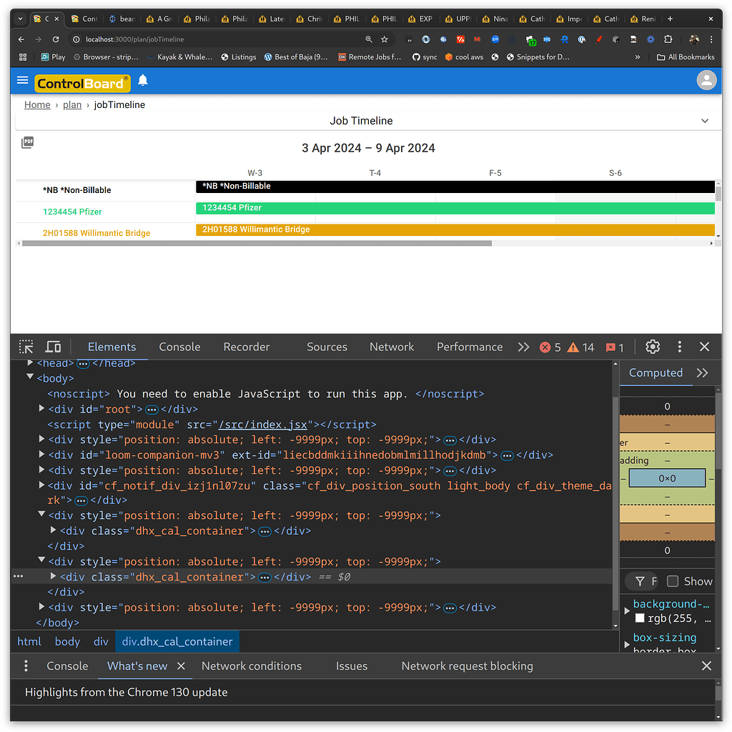Open the Chrome three-dot menu
The image size is (732, 732).
click(x=711, y=39)
